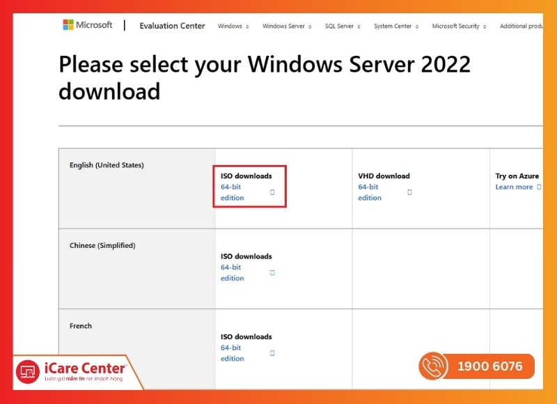Expand the Microsoft Security menu
This screenshot has width=557, height=404.
tap(456, 26)
